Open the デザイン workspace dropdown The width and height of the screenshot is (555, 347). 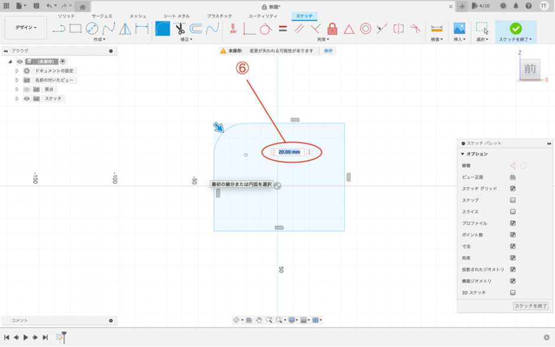[25, 28]
